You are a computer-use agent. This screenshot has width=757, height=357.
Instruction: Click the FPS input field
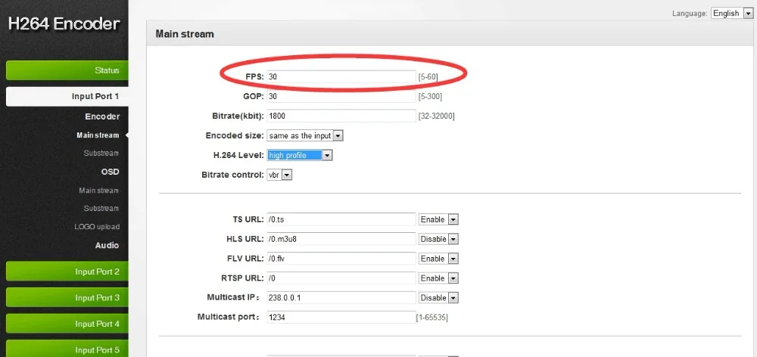point(341,76)
